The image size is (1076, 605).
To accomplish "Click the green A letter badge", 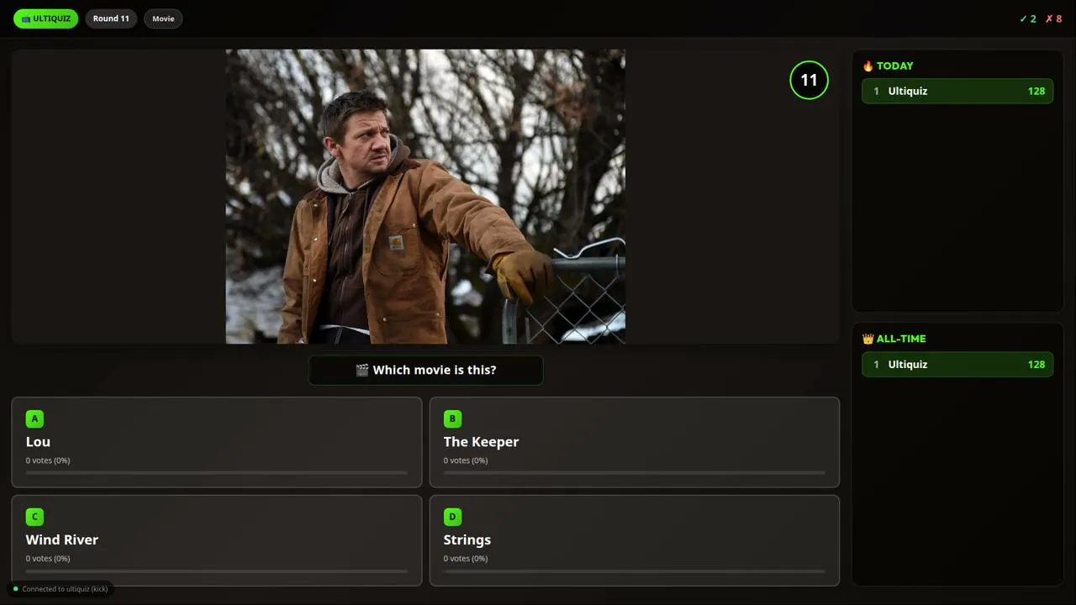I will (34, 418).
